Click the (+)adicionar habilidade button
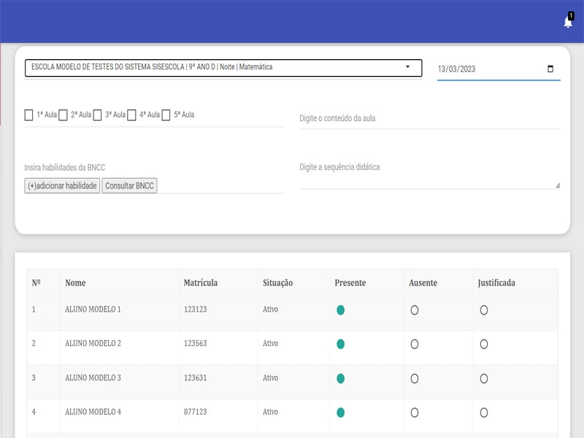 (x=62, y=186)
